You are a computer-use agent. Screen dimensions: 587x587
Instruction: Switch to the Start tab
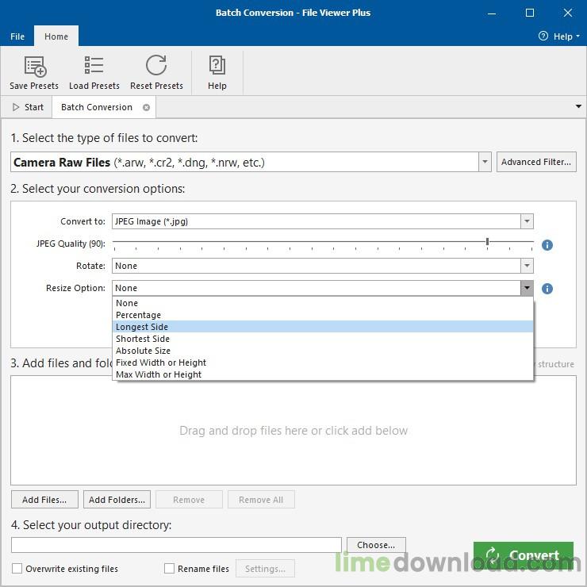(28, 107)
